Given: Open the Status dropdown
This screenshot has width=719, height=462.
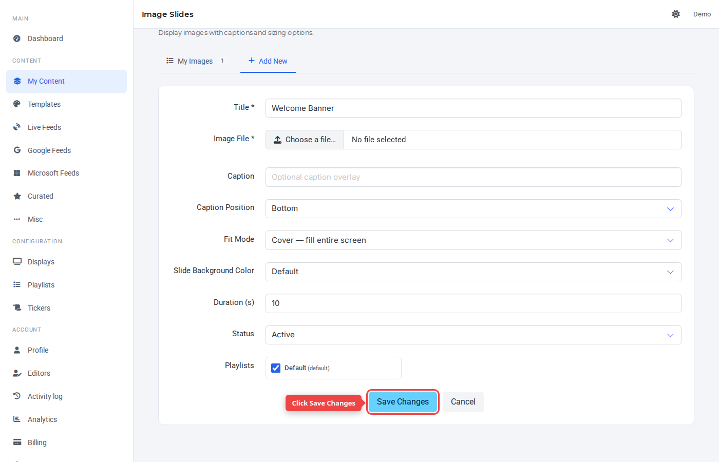Looking at the screenshot, I should [x=473, y=335].
